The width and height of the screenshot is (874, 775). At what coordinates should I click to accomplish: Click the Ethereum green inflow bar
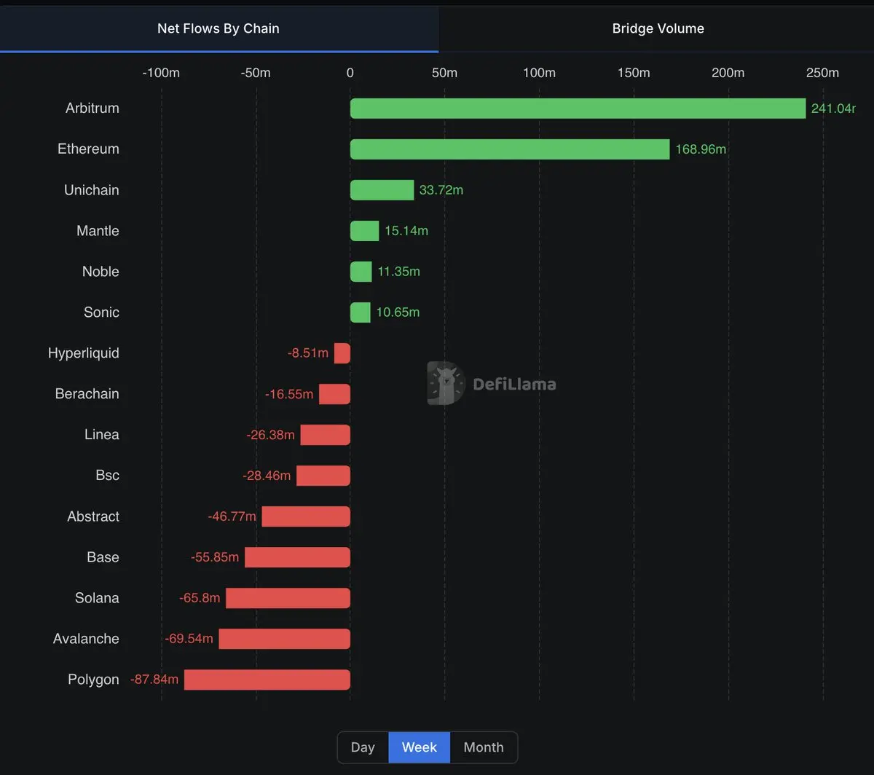pos(510,149)
